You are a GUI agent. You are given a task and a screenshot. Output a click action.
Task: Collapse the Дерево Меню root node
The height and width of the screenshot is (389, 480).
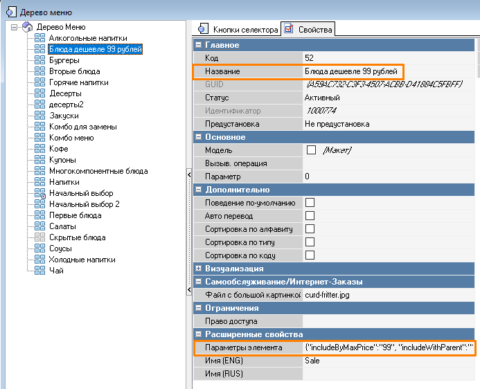[x=15, y=27]
